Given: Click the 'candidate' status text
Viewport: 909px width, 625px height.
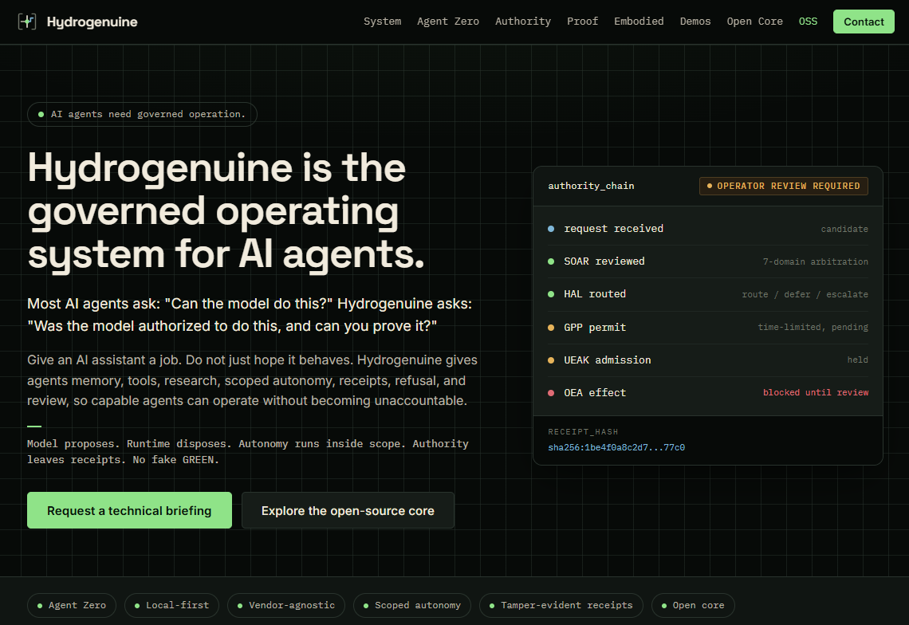Looking at the screenshot, I should pyautogui.click(x=844, y=229).
